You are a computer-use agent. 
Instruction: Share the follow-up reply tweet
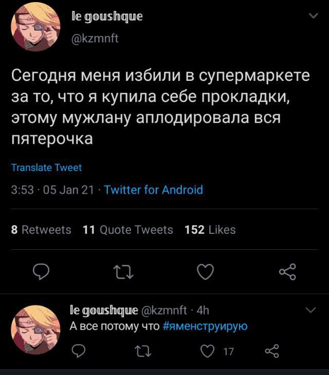(271, 351)
